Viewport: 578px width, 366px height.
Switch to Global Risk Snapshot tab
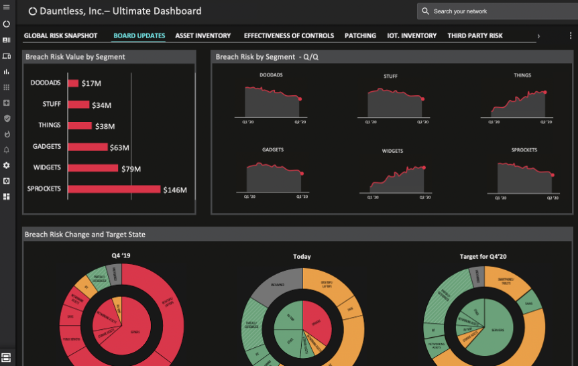click(x=60, y=36)
